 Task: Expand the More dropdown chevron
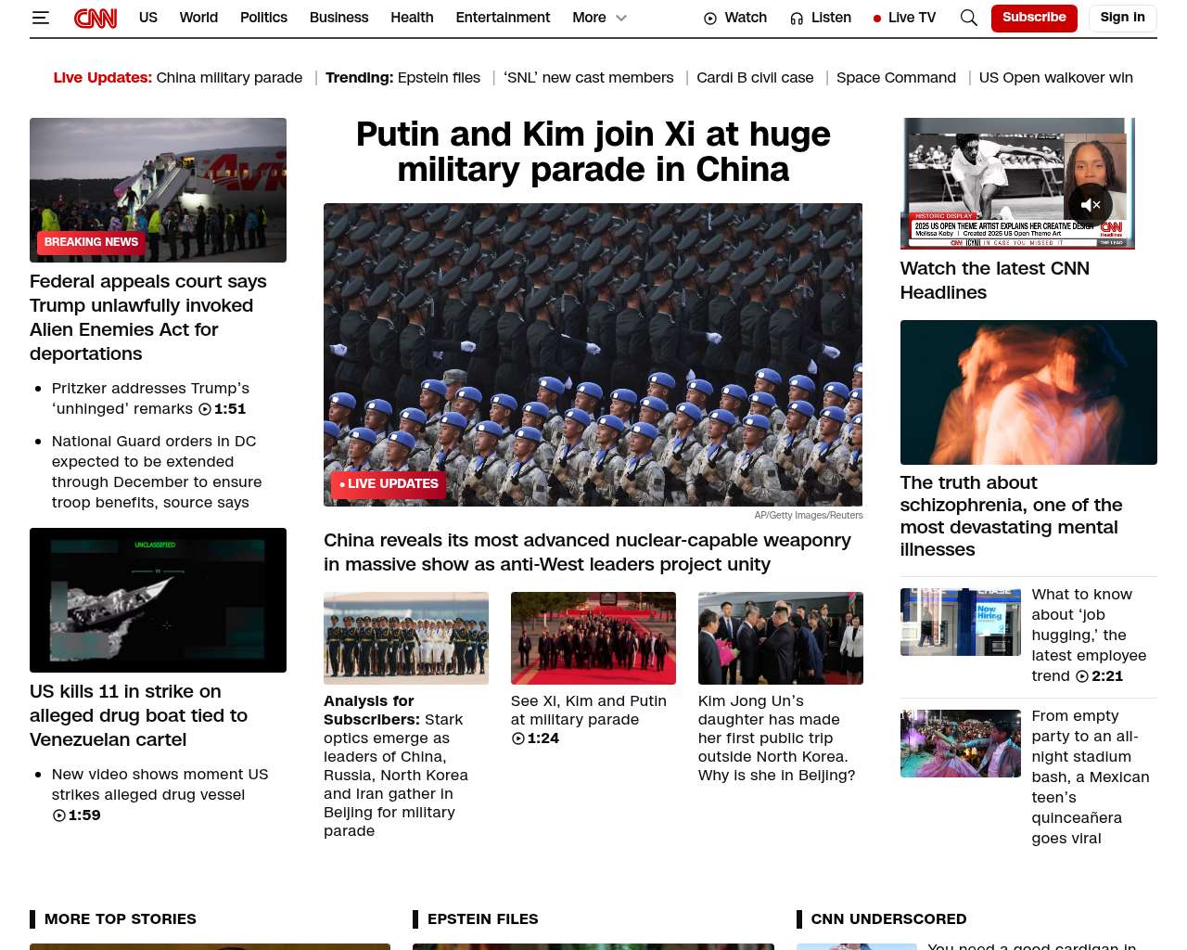(621, 18)
